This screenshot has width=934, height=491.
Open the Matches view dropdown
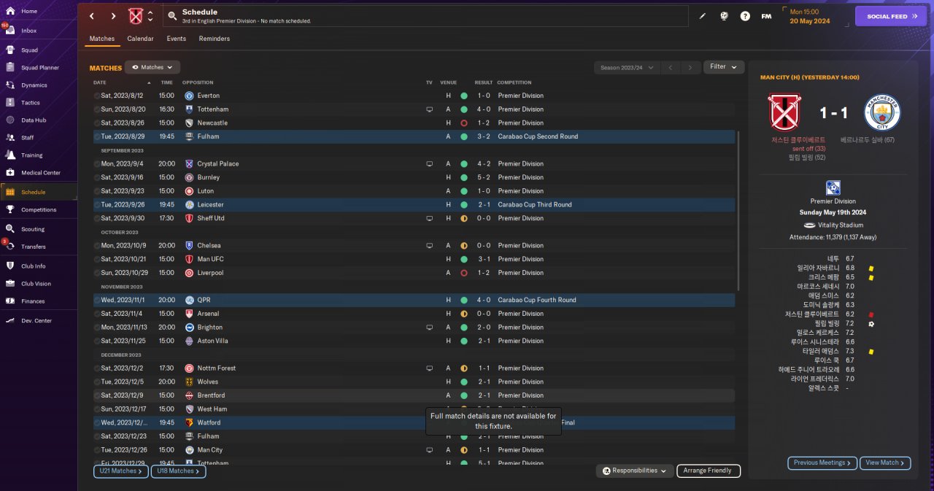[x=153, y=67]
